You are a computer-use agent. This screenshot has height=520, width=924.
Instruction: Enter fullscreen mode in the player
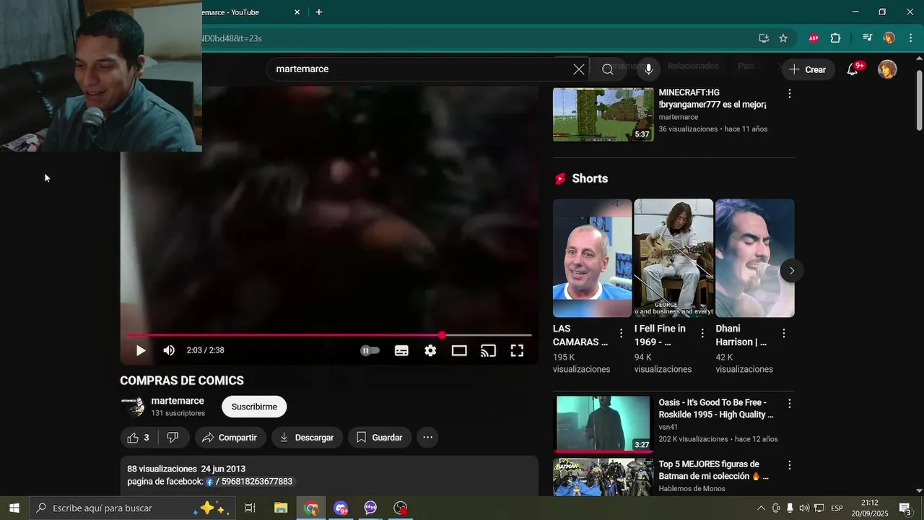(517, 350)
